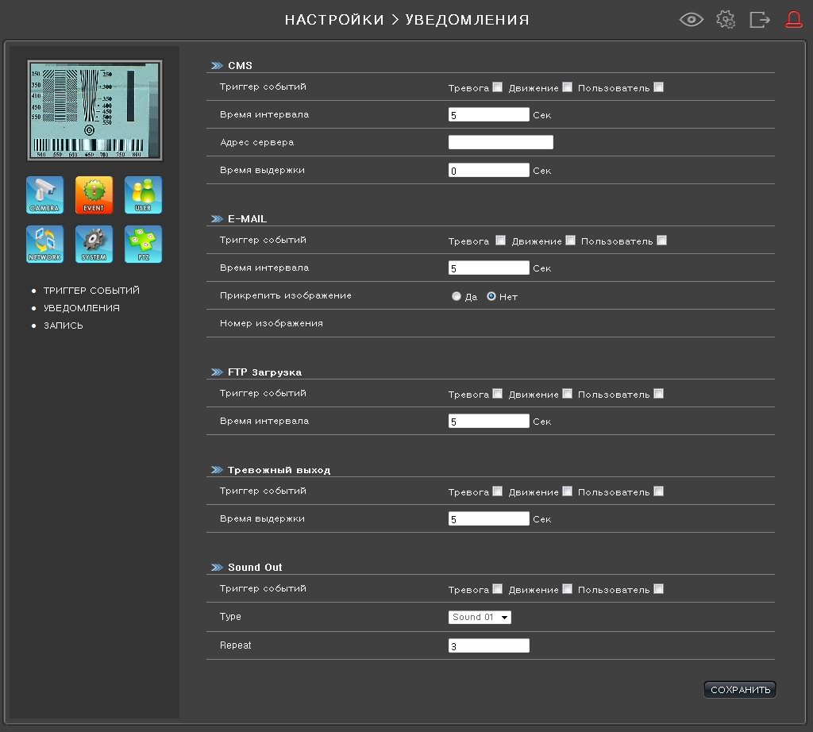Open the Camera settings icon
The image size is (813, 732).
click(44, 195)
